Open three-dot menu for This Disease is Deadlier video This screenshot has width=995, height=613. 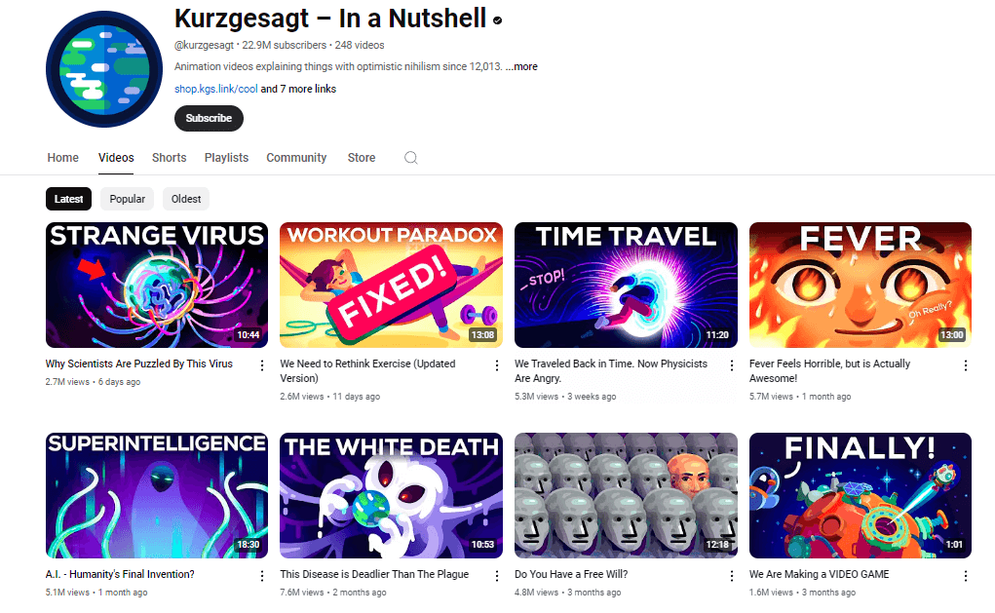[x=496, y=576]
